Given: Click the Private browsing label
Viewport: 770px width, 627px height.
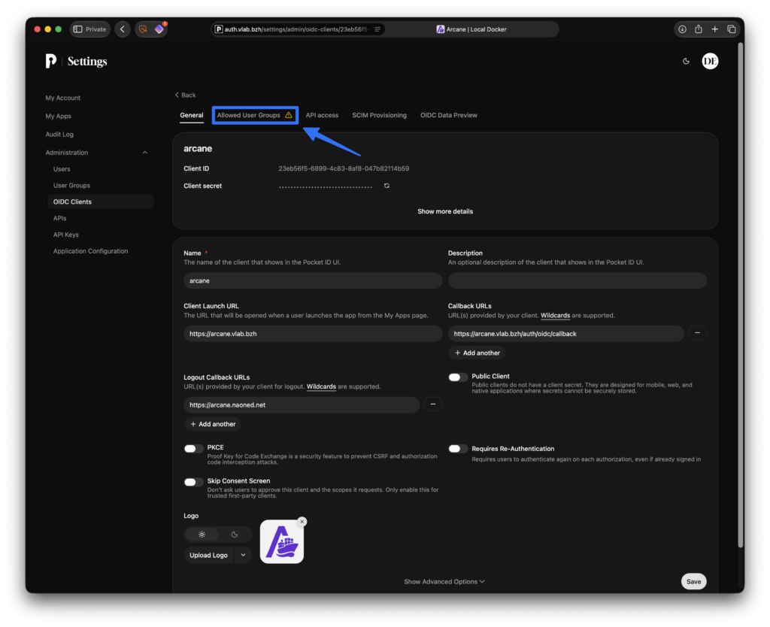Looking at the screenshot, I should click(95, 29).
